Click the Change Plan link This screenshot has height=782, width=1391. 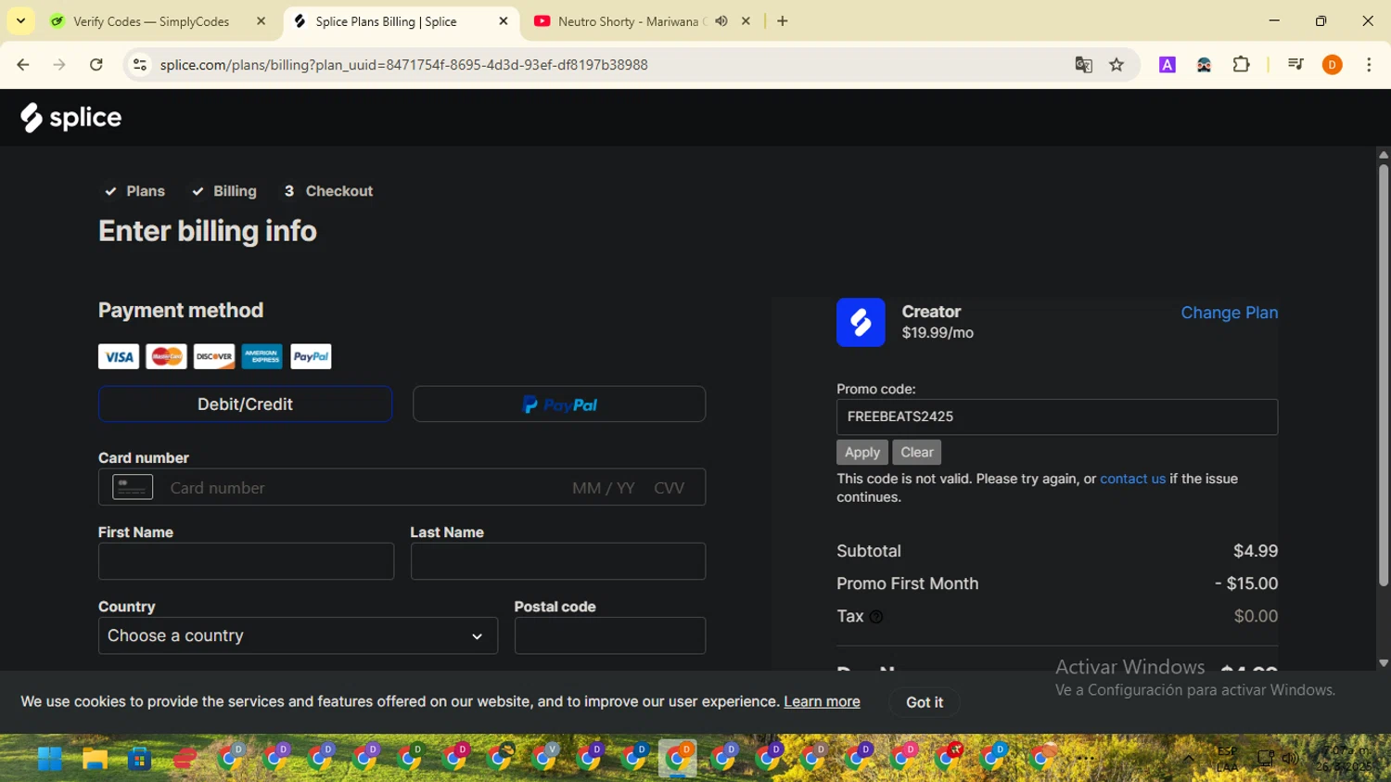pos(1229,313)
